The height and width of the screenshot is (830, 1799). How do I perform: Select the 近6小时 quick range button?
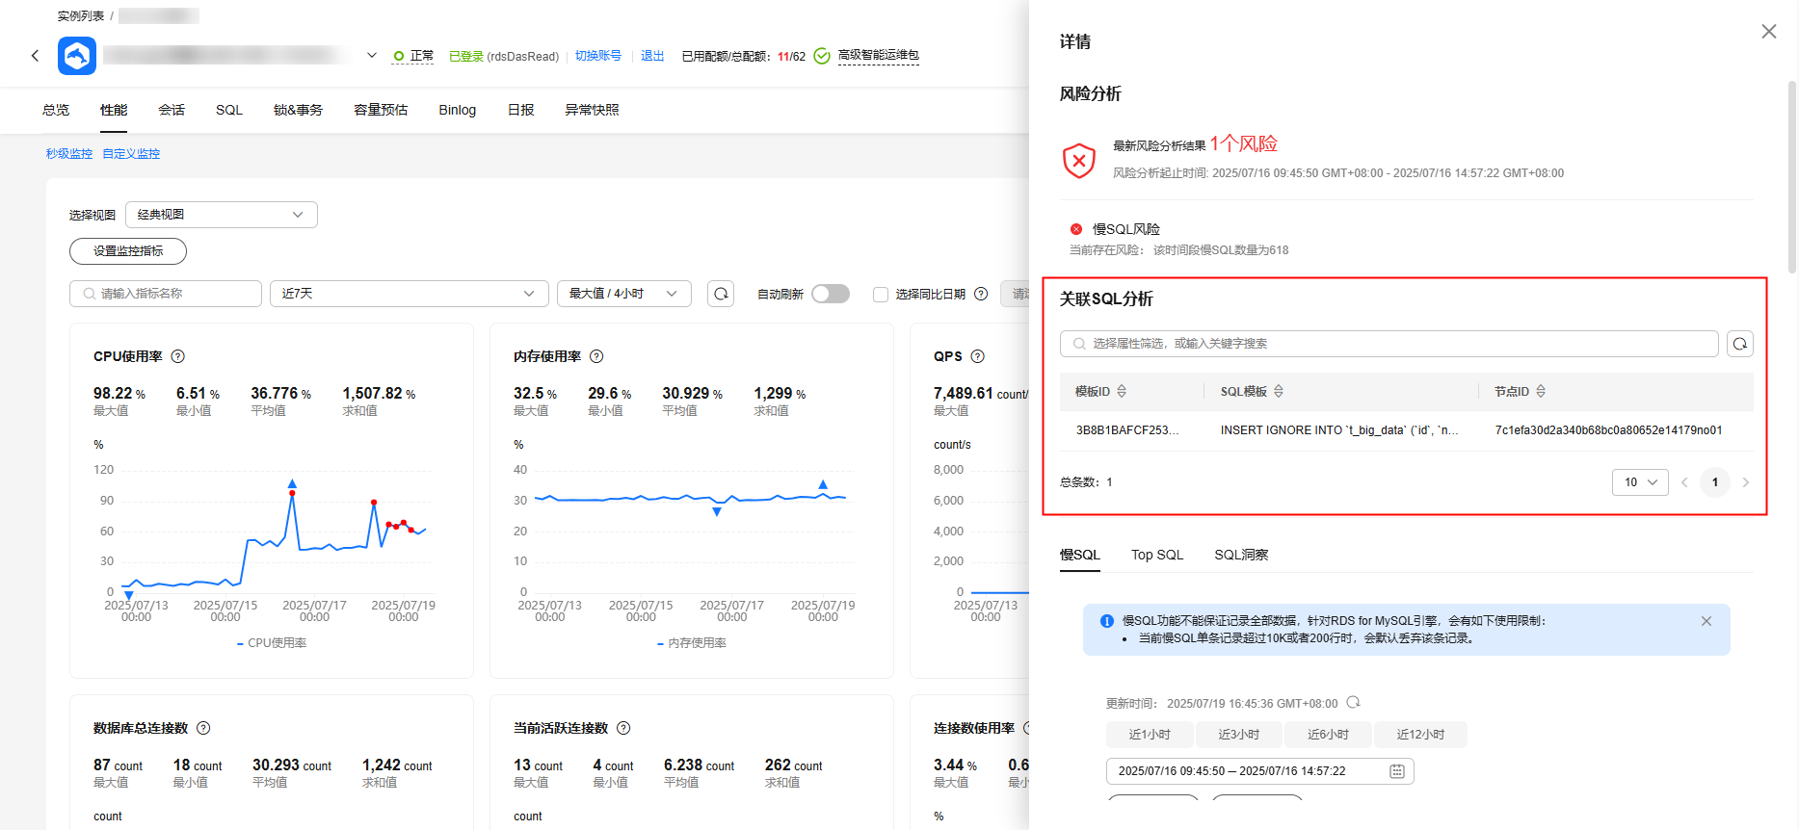click(x=1329, y=735)
